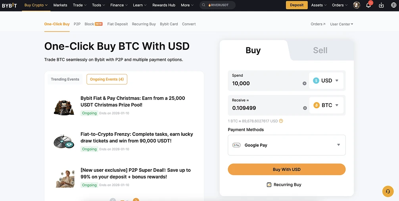The image size is (399, 201).
Task: Click Buy With USD button
Action: click(286, 169)
